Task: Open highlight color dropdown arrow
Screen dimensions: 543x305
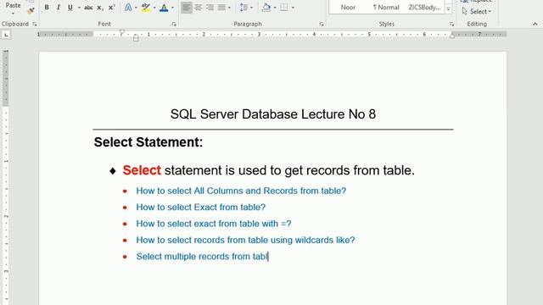Action: pyautogui.click(x=154, y=8)
